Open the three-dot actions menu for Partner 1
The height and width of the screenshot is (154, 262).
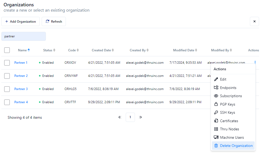click(x=255, y=63)
